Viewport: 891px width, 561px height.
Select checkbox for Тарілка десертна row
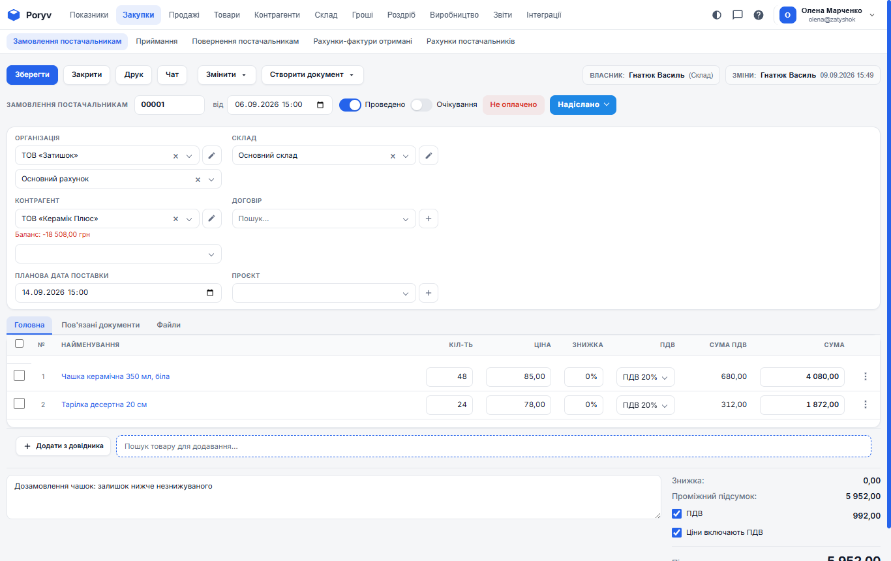point(20,404)
